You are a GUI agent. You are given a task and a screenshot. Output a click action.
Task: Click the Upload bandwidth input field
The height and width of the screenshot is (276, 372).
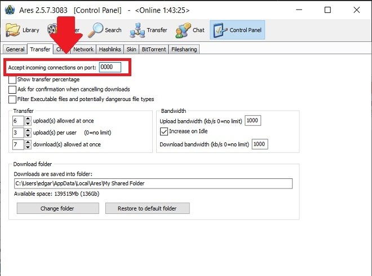pos(253,121)
